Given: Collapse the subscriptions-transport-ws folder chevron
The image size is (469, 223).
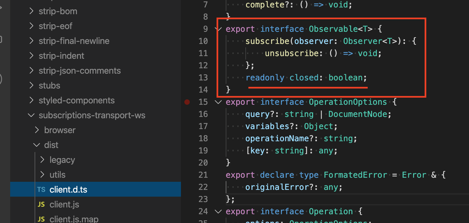Looking at the screenshot, I should click(x=32, y=115).
